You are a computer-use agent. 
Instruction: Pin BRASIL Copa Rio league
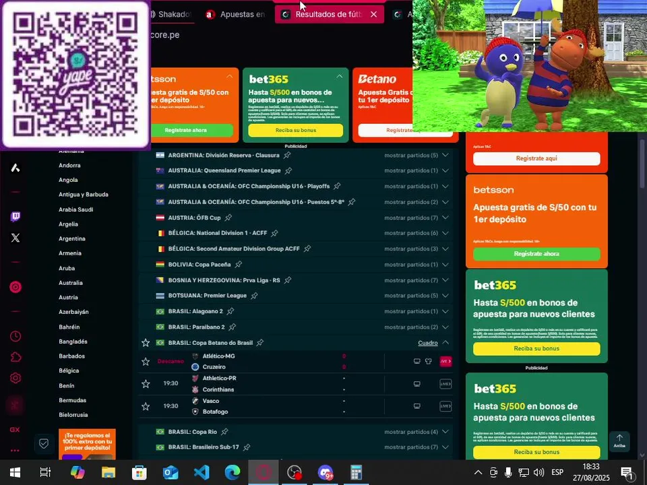(x=224, y=432)
